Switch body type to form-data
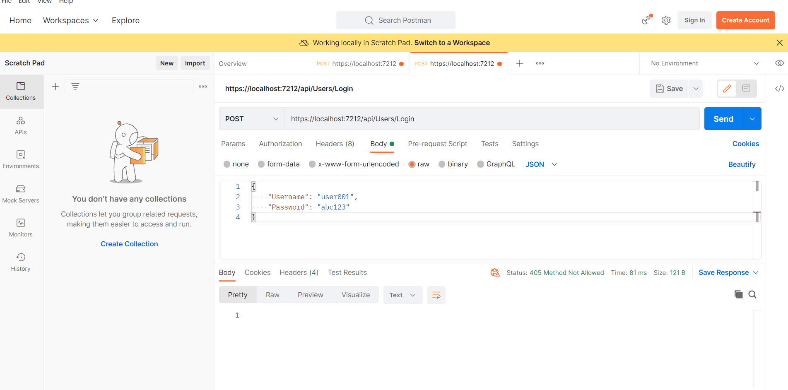Viewport: 788px width, 390px height. click(279, 164)
